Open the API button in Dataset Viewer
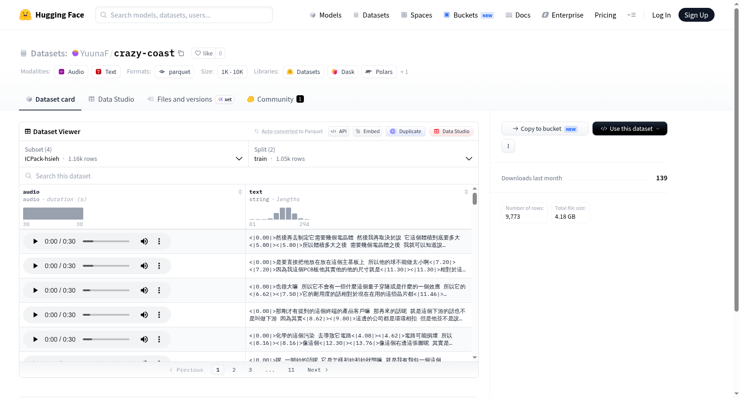The height and width of the screenshot is (398, 740). click(339, 131)
